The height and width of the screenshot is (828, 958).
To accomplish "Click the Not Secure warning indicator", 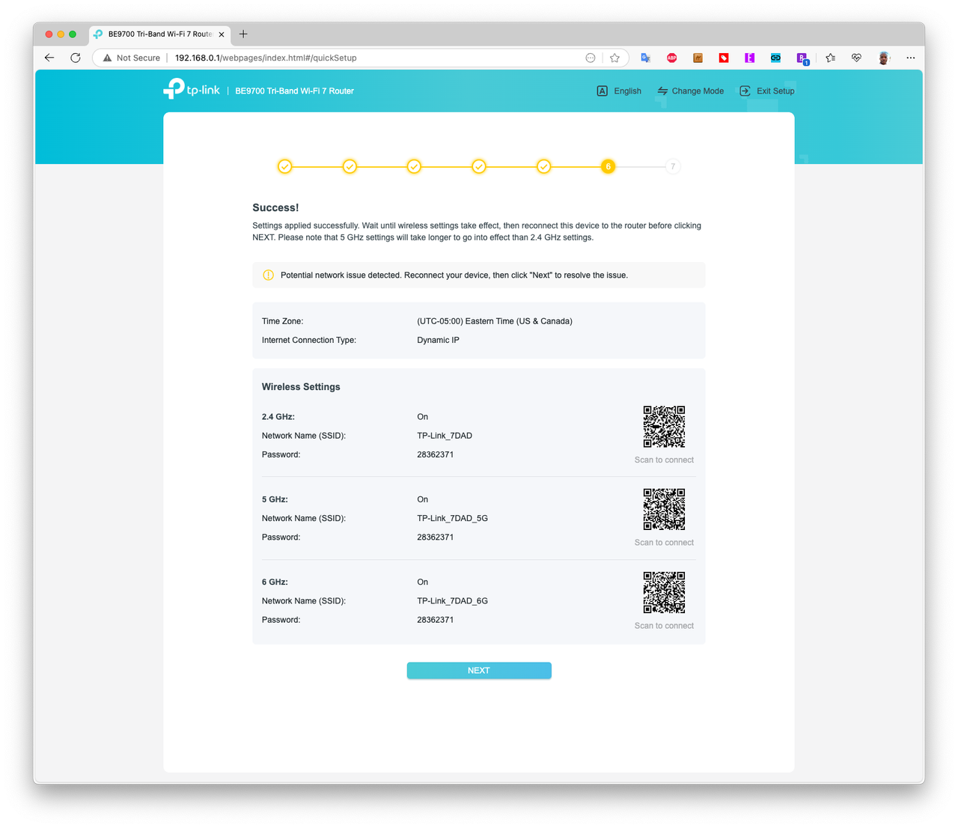I will click(131, 58).
